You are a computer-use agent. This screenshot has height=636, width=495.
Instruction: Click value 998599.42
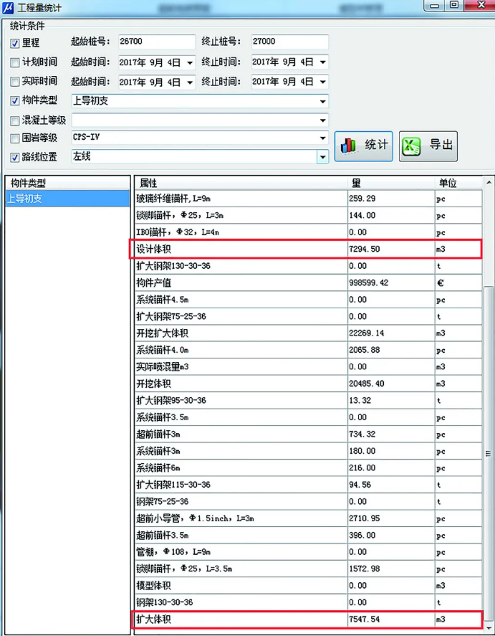(x=369, y=283)
